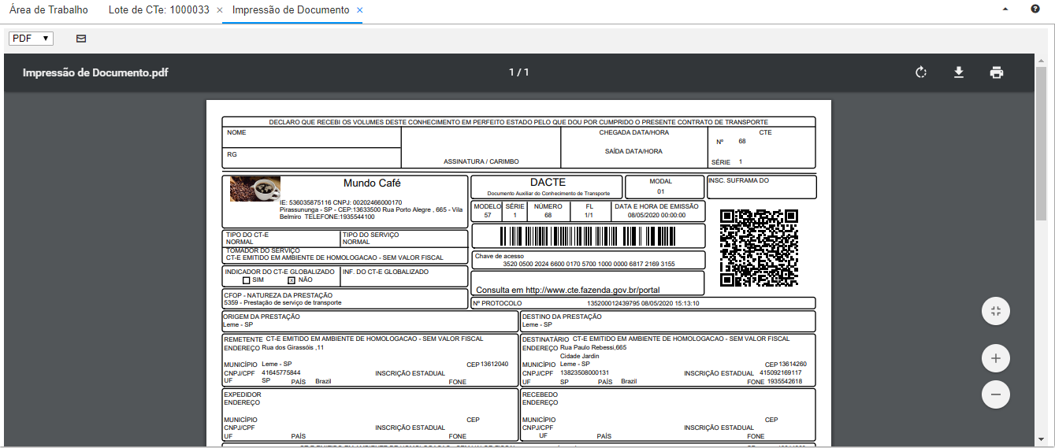This screenshot has width=1055, height=448.
Task: Switch to the Área de Trabalho tab
Action: pos(49,10)
